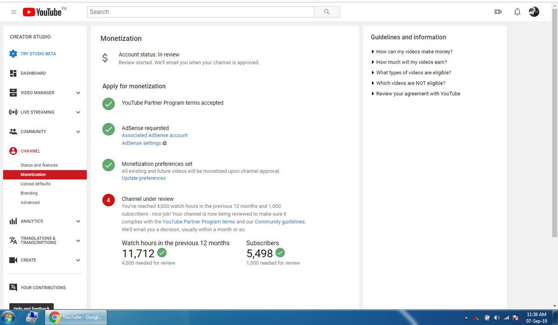
Task: Click the Analytics bar chart icon
Action: (13, 221)
